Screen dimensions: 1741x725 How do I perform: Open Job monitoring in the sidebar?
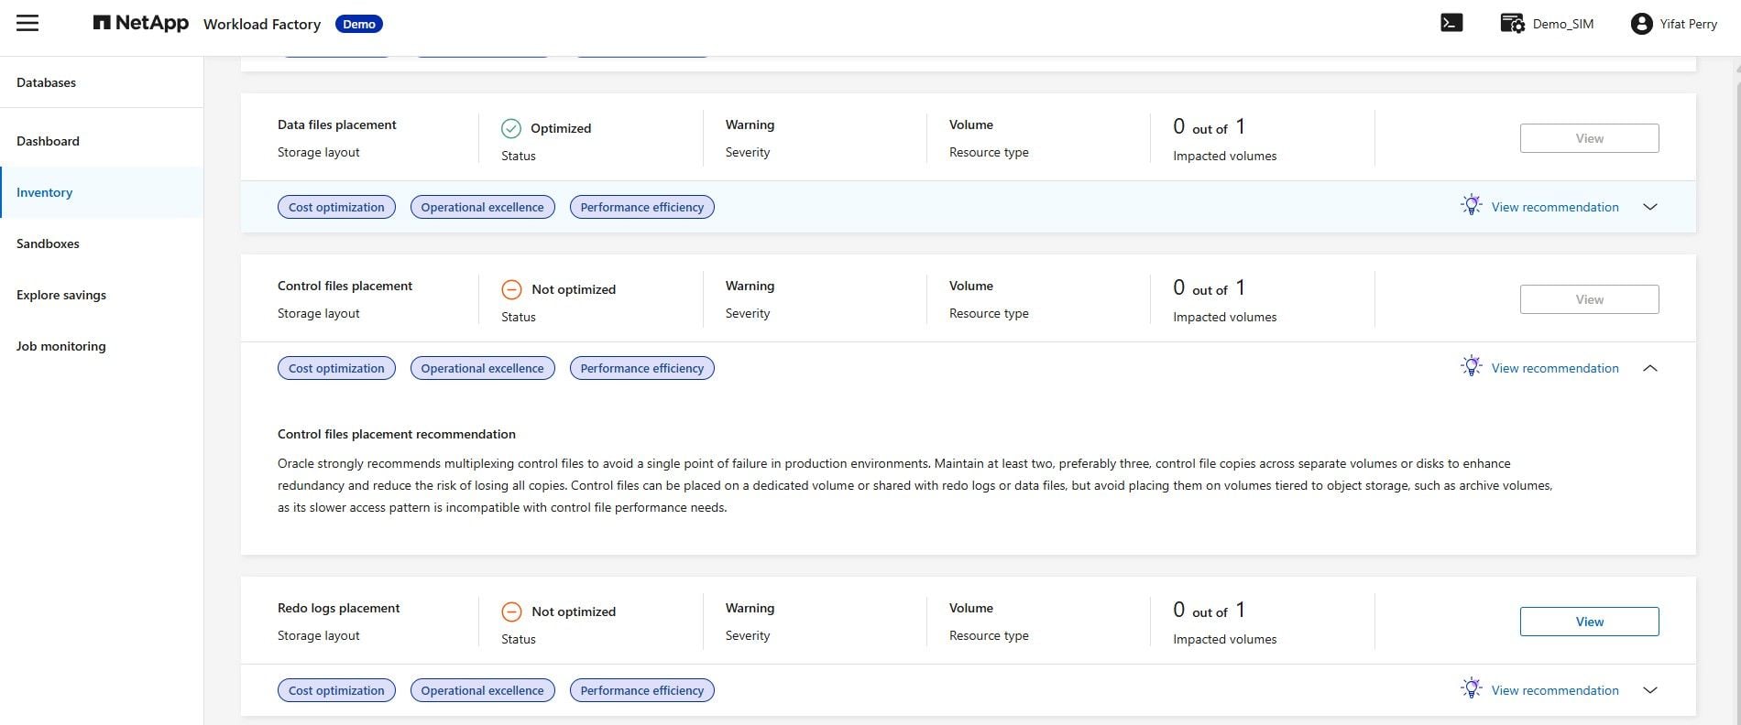[60, 346]
